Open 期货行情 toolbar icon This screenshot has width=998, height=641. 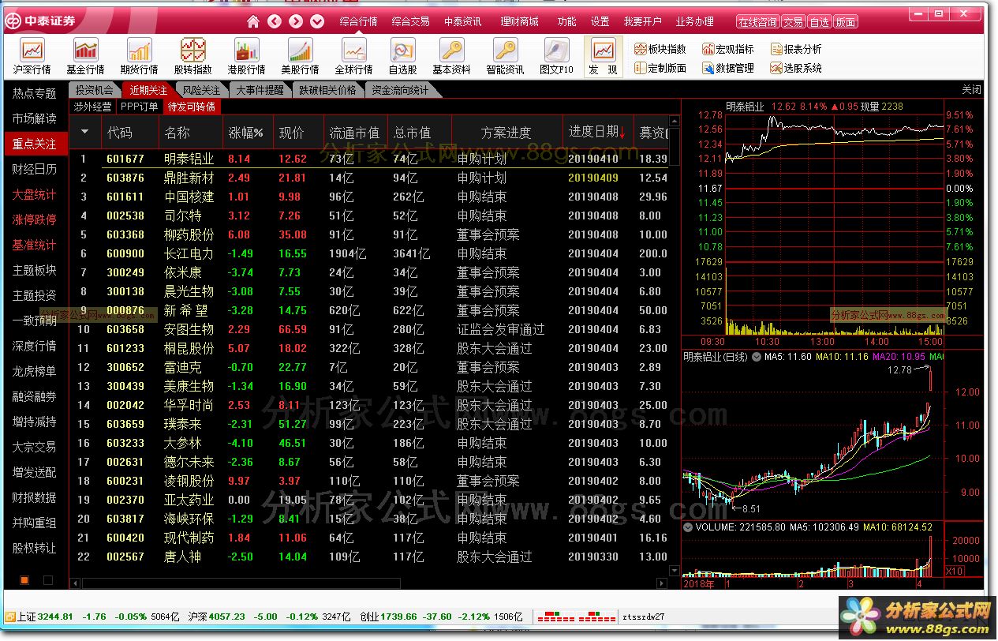[139, 58]
